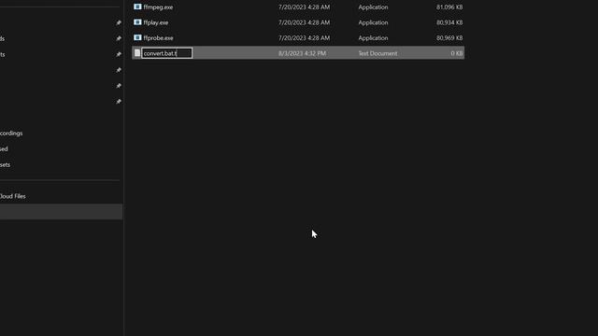The image size is (598, 336).
Task: Click the Application type of ffmpeg.exe
Action: click(x=373, y=7)
